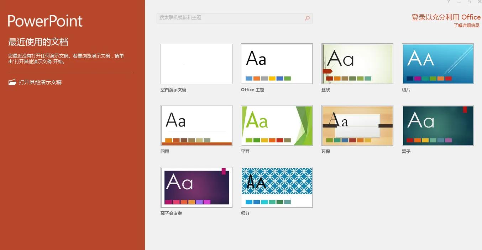The image size is (482, 250).
Task: Restore down the PowerPoint window
Action: pos(470,2)
